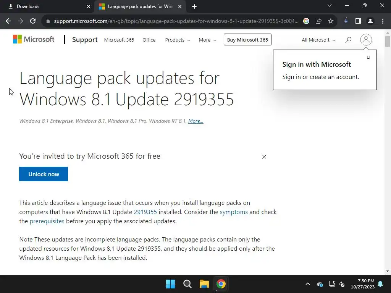
Task: Open the Chrome downloads arrow icon
Action: [x=346, y=21]
